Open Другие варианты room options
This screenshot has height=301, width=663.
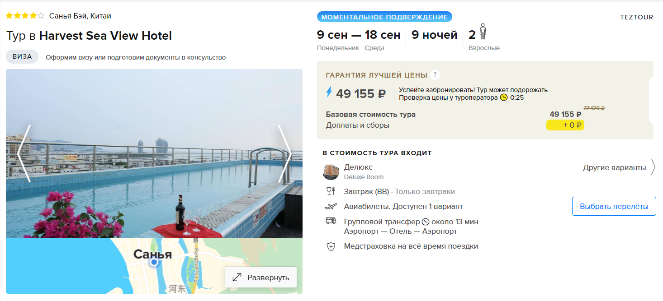coord(614,167)
